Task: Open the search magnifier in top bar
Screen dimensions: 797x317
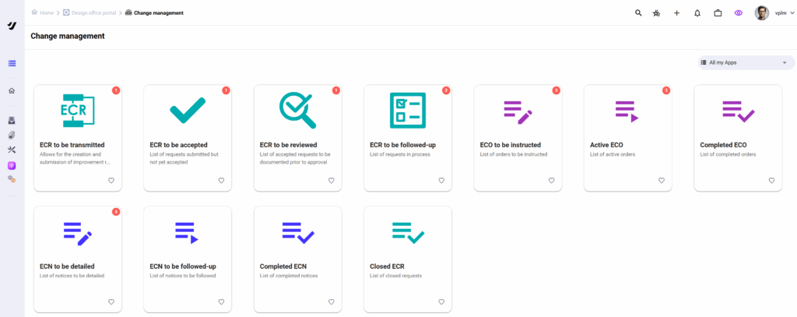Action: click(638, 13)
